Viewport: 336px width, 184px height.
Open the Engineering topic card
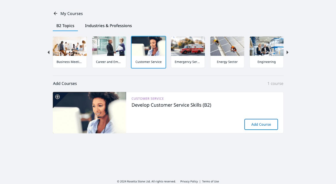coord(267,52)
